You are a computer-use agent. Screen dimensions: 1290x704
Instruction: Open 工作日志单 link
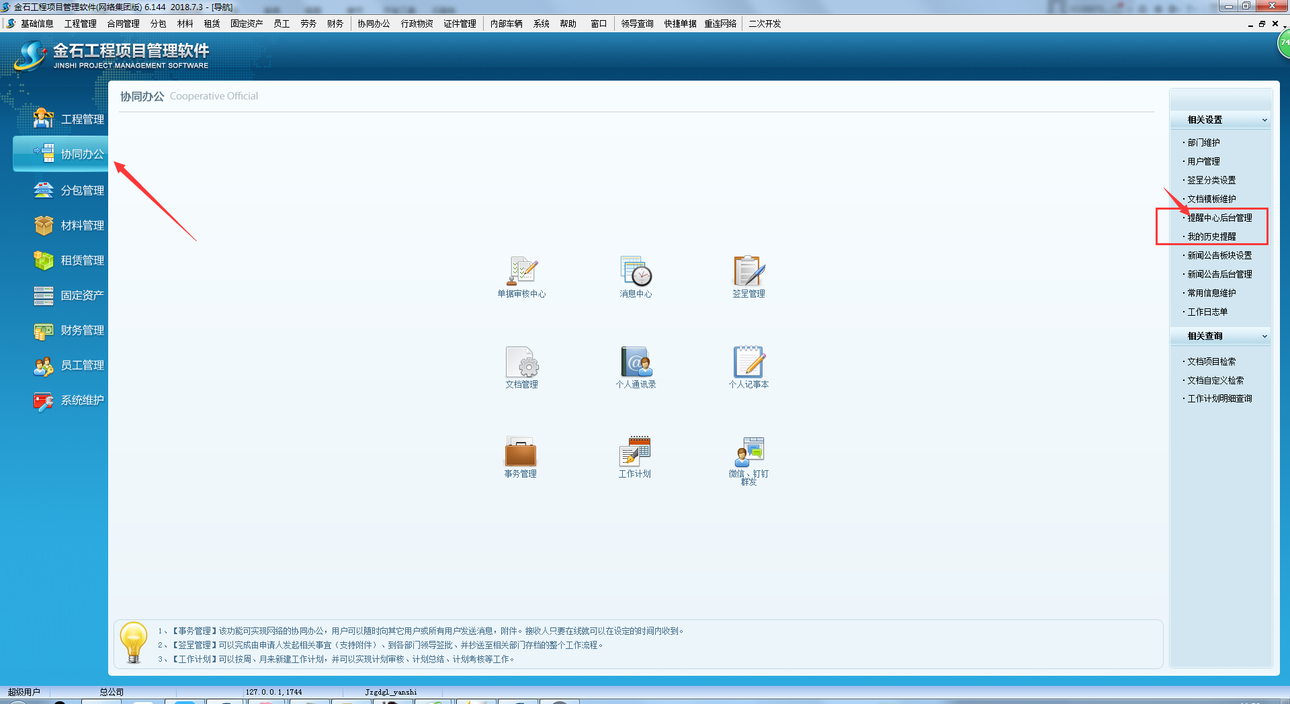[1208, 312]
